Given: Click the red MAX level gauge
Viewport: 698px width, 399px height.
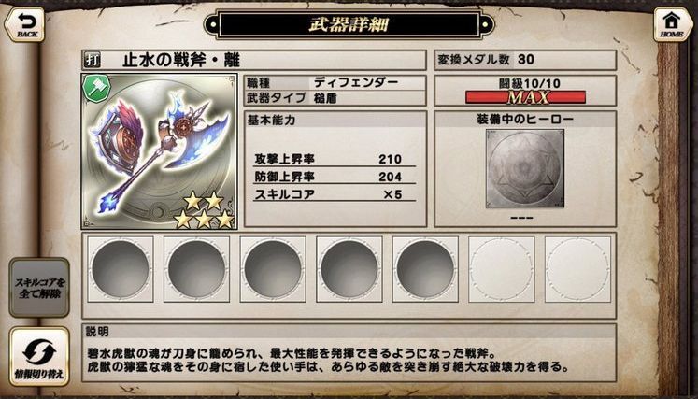Looking at the screenshot, I should coord(525,97).
